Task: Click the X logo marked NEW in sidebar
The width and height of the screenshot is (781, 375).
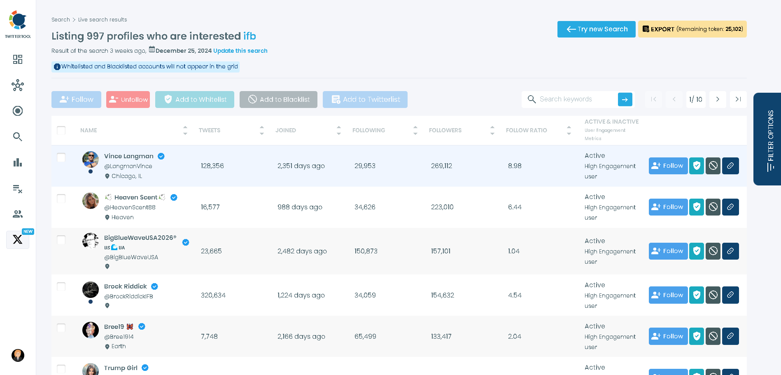Action: click(x=17, y=239)
